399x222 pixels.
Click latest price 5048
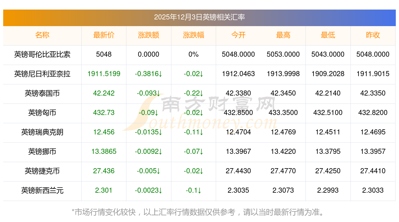(x=104, y=54)
